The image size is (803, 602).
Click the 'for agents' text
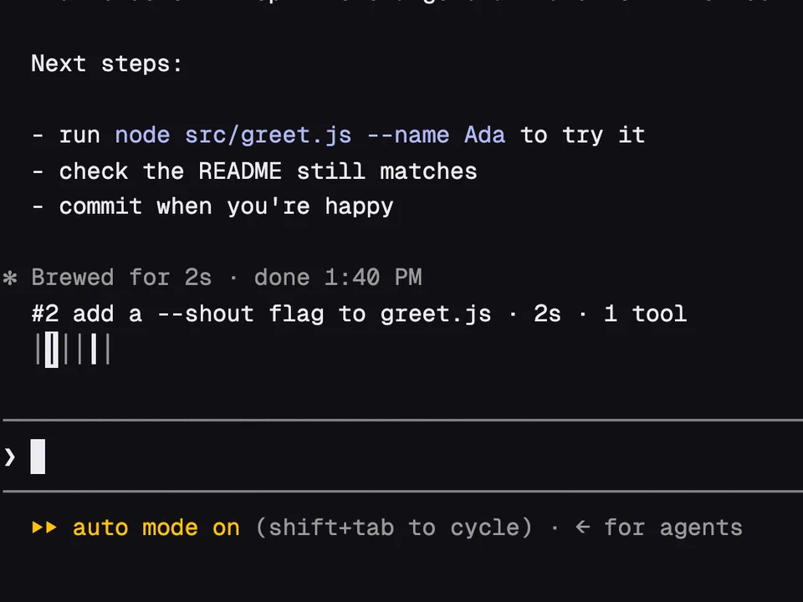[673, 528]
